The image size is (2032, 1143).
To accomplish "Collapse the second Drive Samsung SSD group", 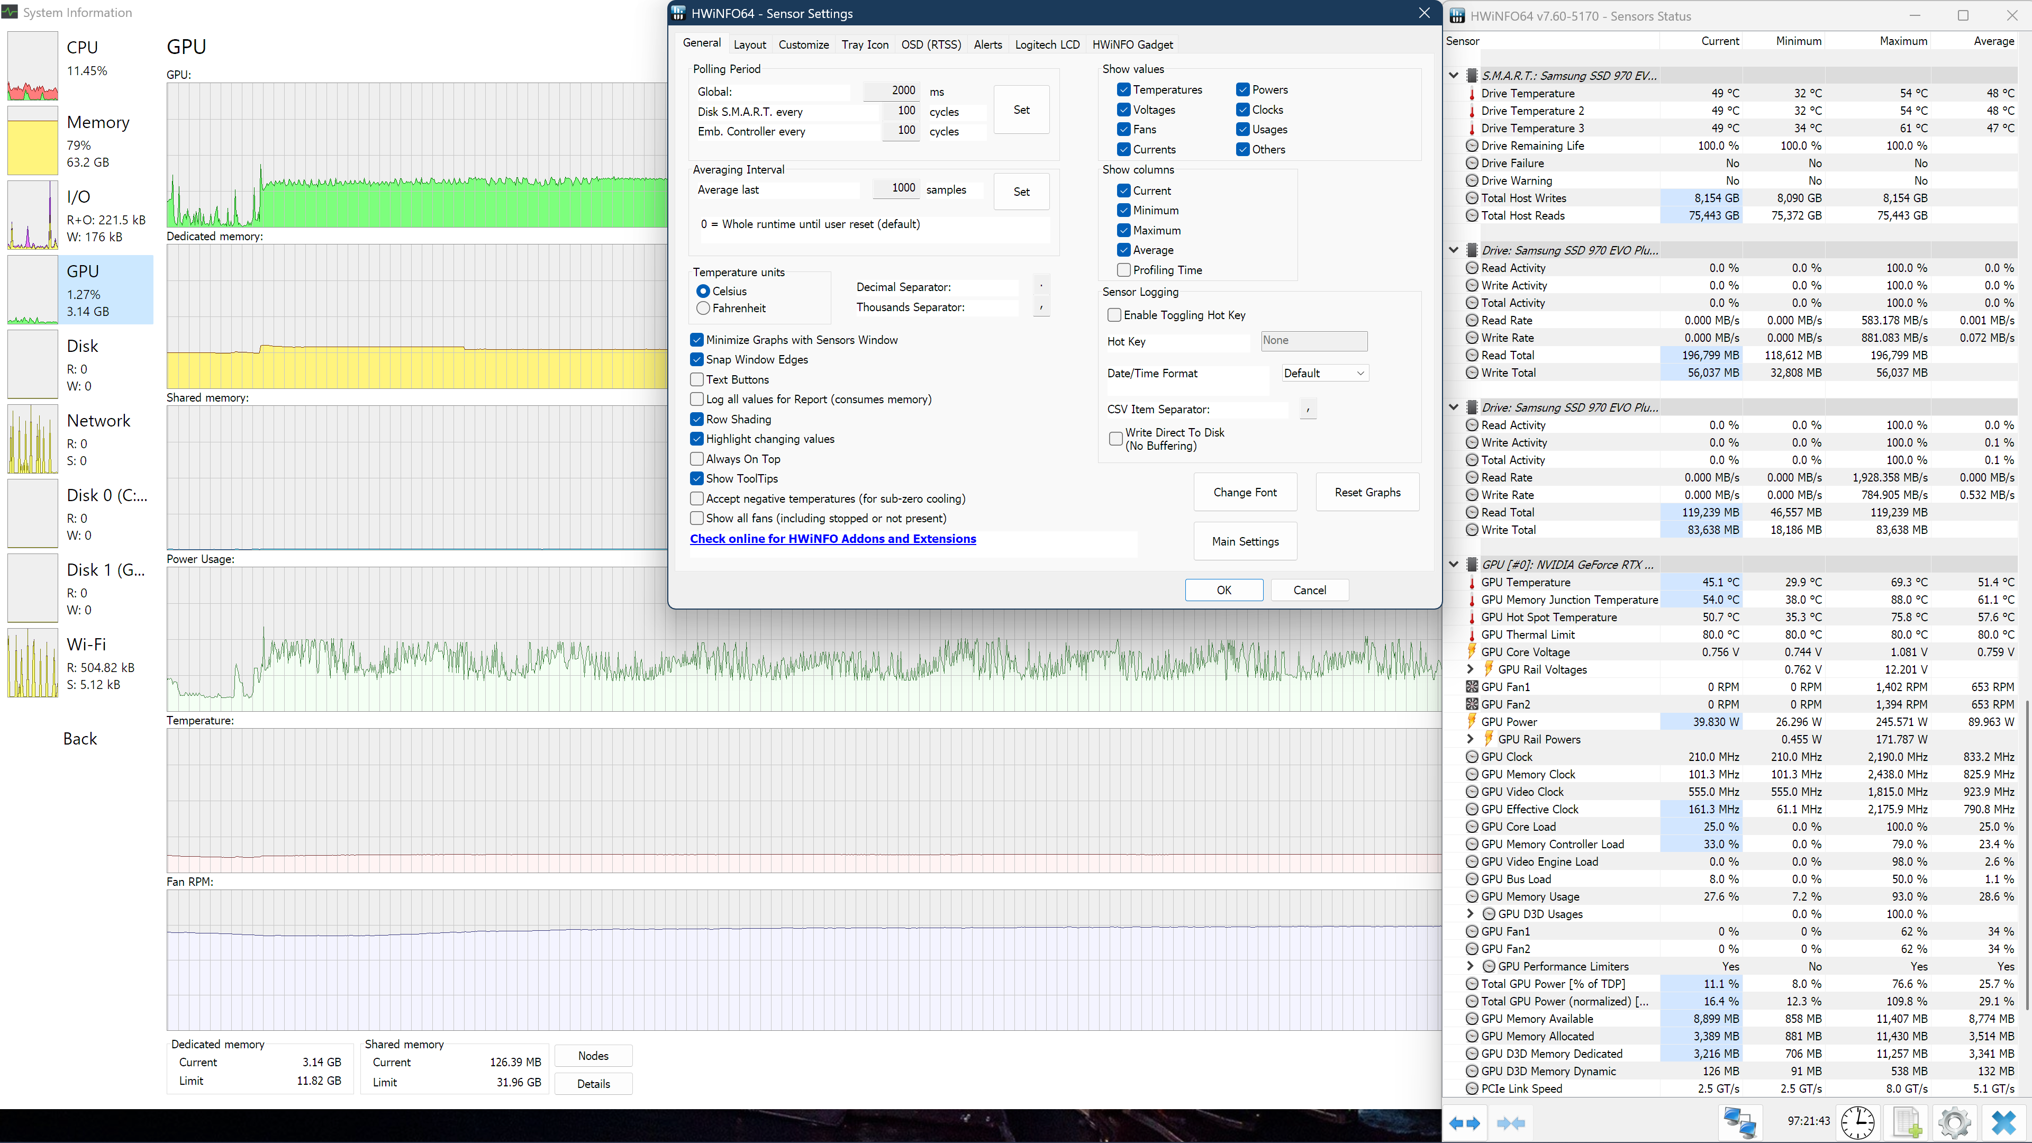I will click(x=1454, y=407).
